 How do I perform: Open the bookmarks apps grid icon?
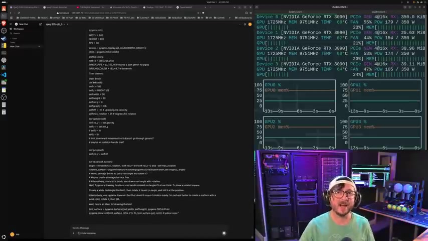[11, 18]
